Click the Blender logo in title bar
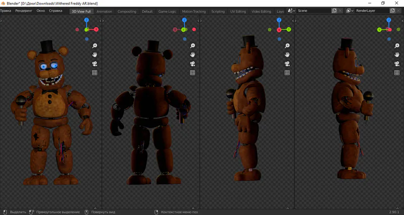404x215 pixels. point(3,4)
